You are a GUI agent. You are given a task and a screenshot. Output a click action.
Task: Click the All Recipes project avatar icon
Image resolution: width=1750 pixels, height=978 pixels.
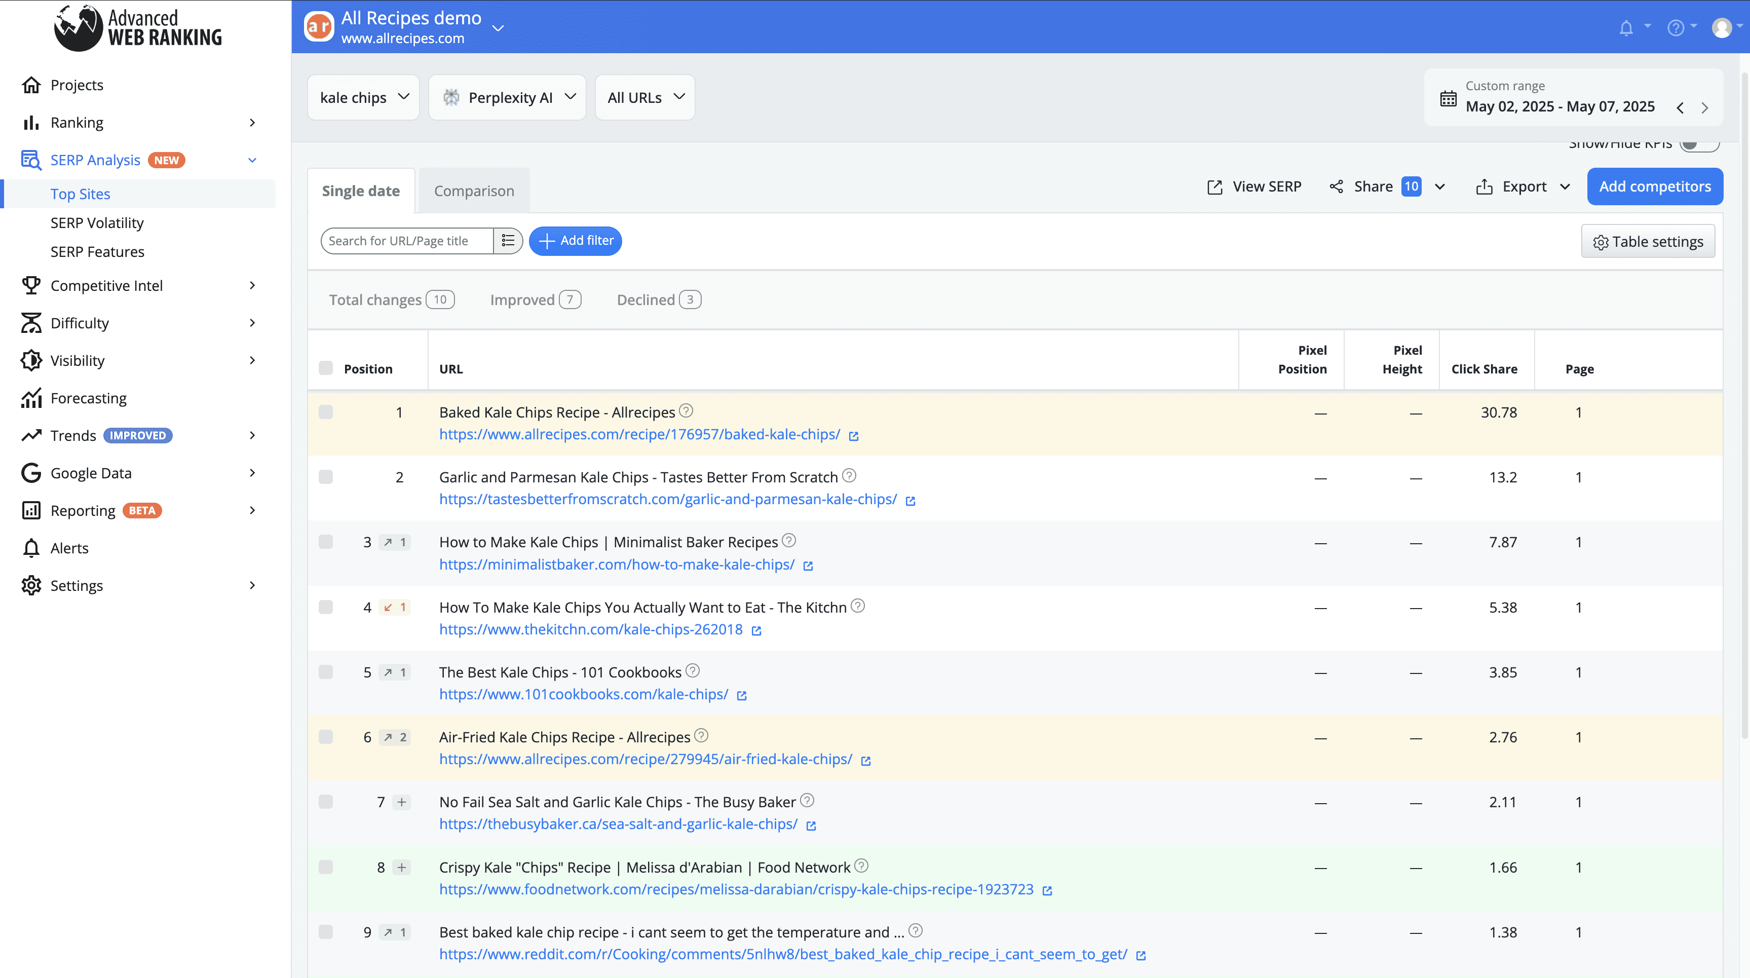pyautogui.click(x=319, y=26)
